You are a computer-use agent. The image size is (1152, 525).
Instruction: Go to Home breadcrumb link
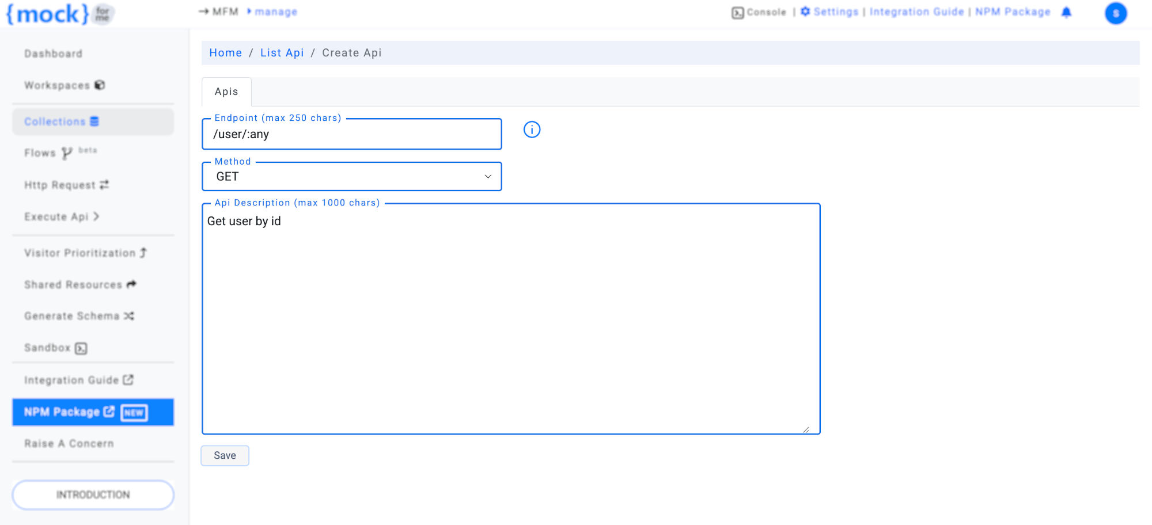[x=225, y=53]
